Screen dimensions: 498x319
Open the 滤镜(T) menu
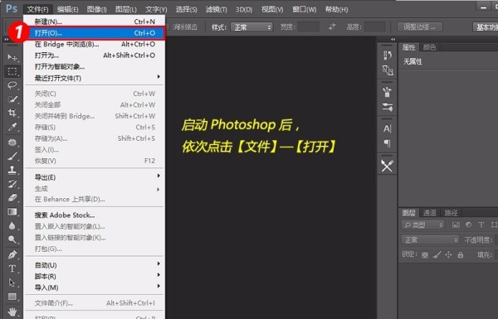click(x=217, y=9)
